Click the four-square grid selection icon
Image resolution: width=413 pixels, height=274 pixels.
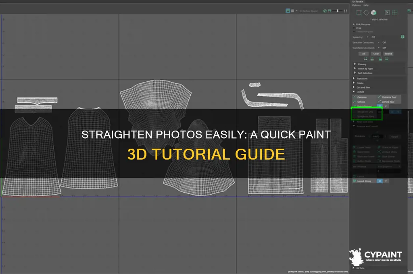coord(394,12)
